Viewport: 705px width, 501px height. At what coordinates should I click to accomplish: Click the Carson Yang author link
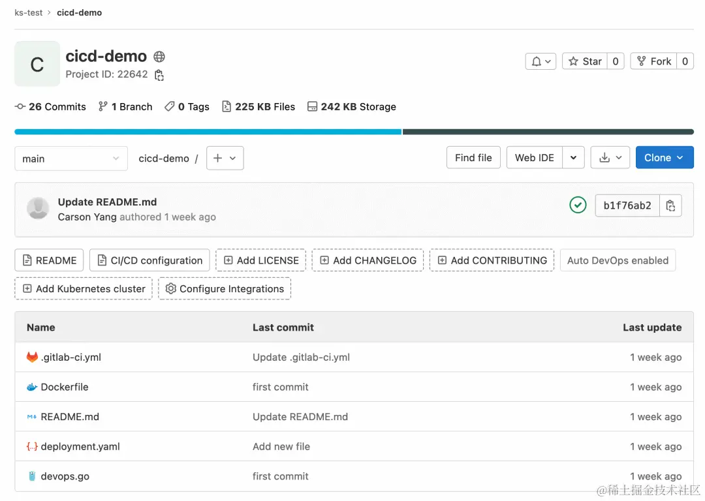click(x=87, y=217)
